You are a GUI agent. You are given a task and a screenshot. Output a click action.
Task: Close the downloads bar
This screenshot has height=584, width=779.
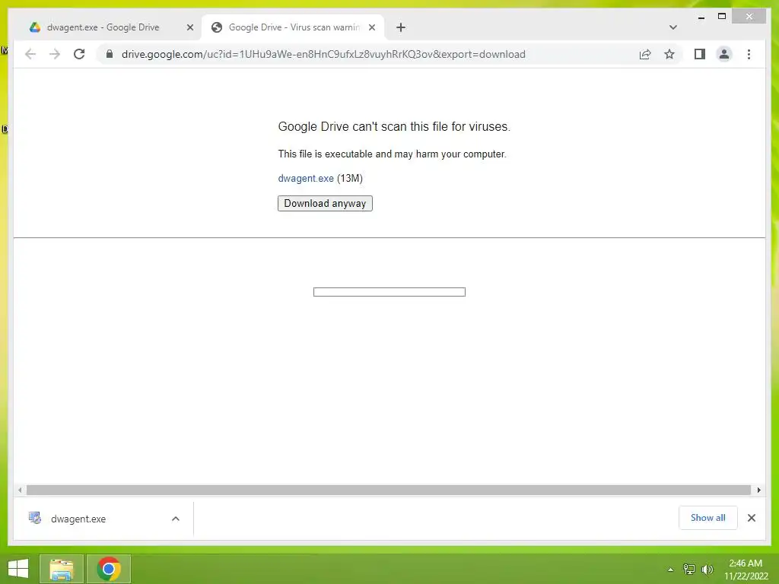point(752,518)
